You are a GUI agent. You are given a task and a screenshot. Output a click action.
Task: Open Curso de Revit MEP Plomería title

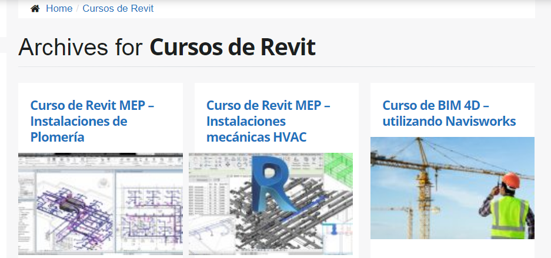tap(92, 120)
